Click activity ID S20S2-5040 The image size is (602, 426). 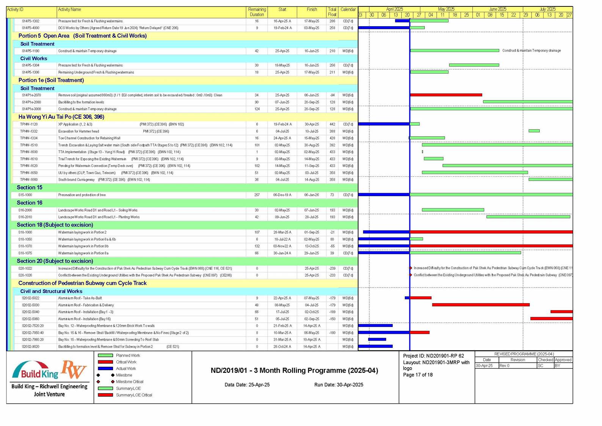point(30,312)
